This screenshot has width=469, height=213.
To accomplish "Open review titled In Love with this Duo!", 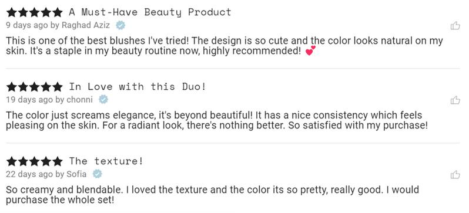I will [x=138, y=87].
